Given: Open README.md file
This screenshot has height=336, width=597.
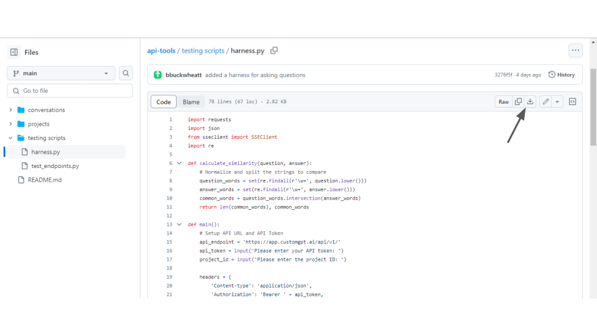Looking at the screenshot, I should click(x=45, y=180).
